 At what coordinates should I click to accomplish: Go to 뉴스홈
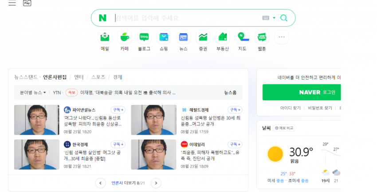[x=230, y=93]
